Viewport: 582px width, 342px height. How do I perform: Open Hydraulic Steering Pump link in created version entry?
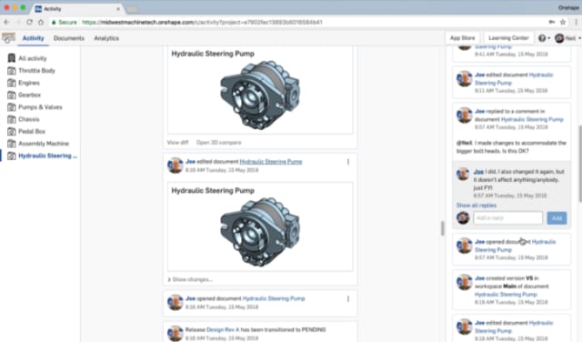[x=506, y=295]
